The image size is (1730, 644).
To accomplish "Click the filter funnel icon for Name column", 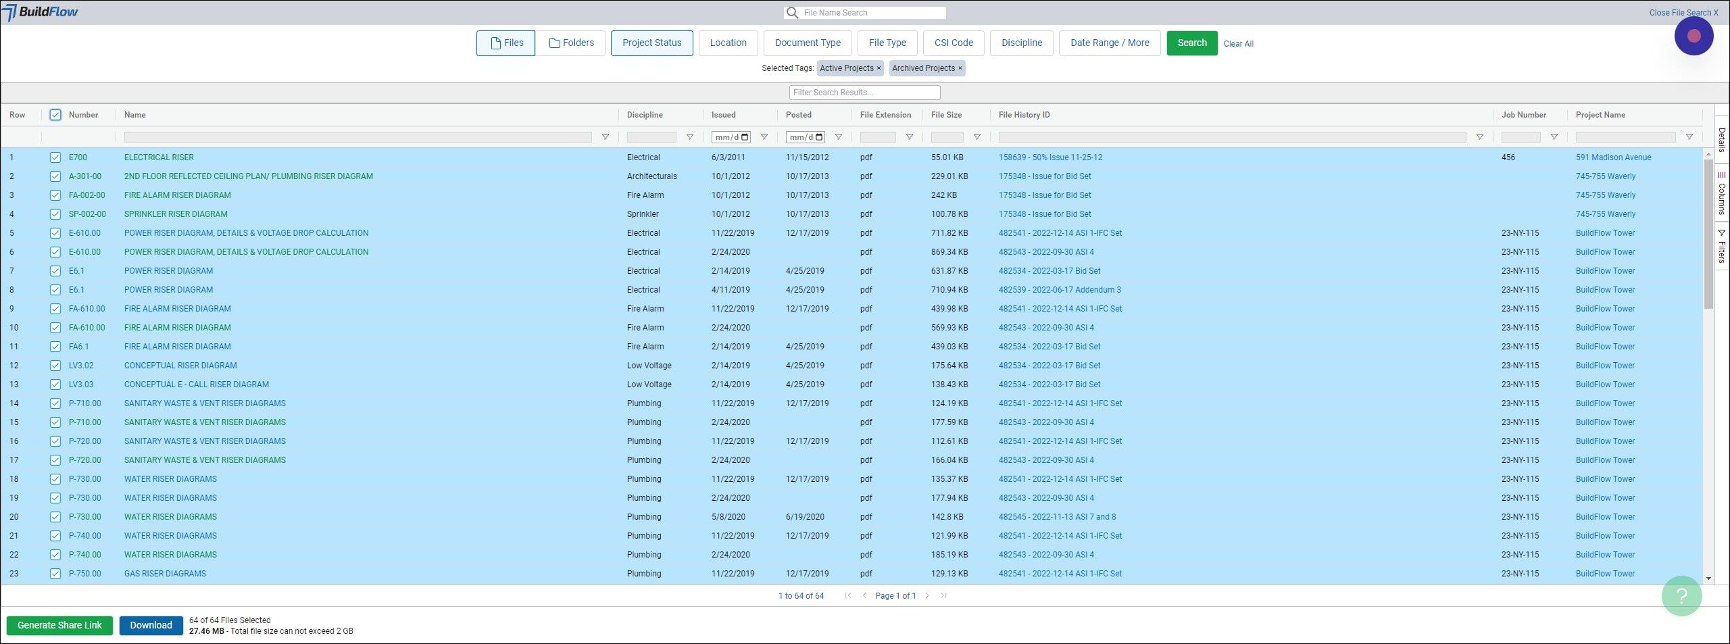I will point(605,137).
